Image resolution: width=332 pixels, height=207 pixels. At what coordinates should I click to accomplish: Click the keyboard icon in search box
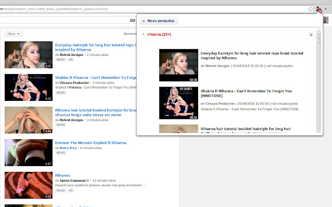132,20
